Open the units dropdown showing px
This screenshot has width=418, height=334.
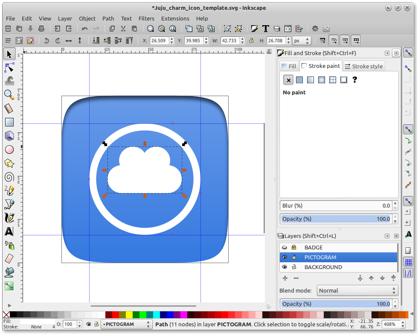tap(302, 41)
